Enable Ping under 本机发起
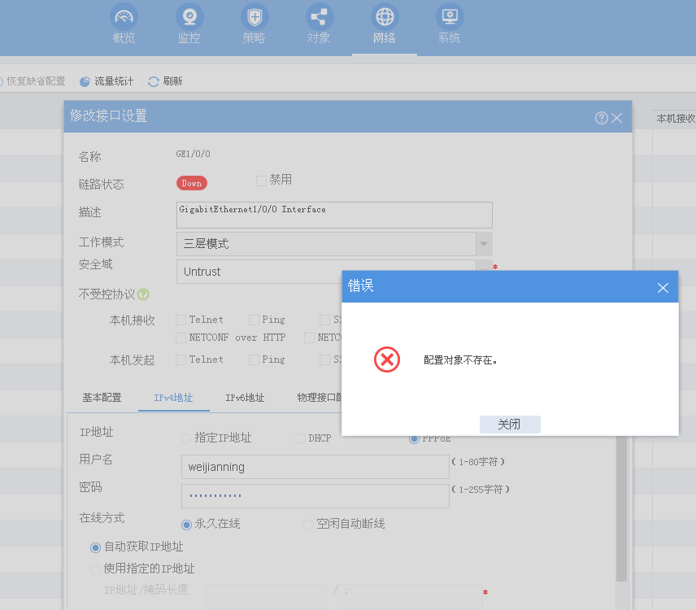This screenshot has height=610, width=696. (254, 360)
